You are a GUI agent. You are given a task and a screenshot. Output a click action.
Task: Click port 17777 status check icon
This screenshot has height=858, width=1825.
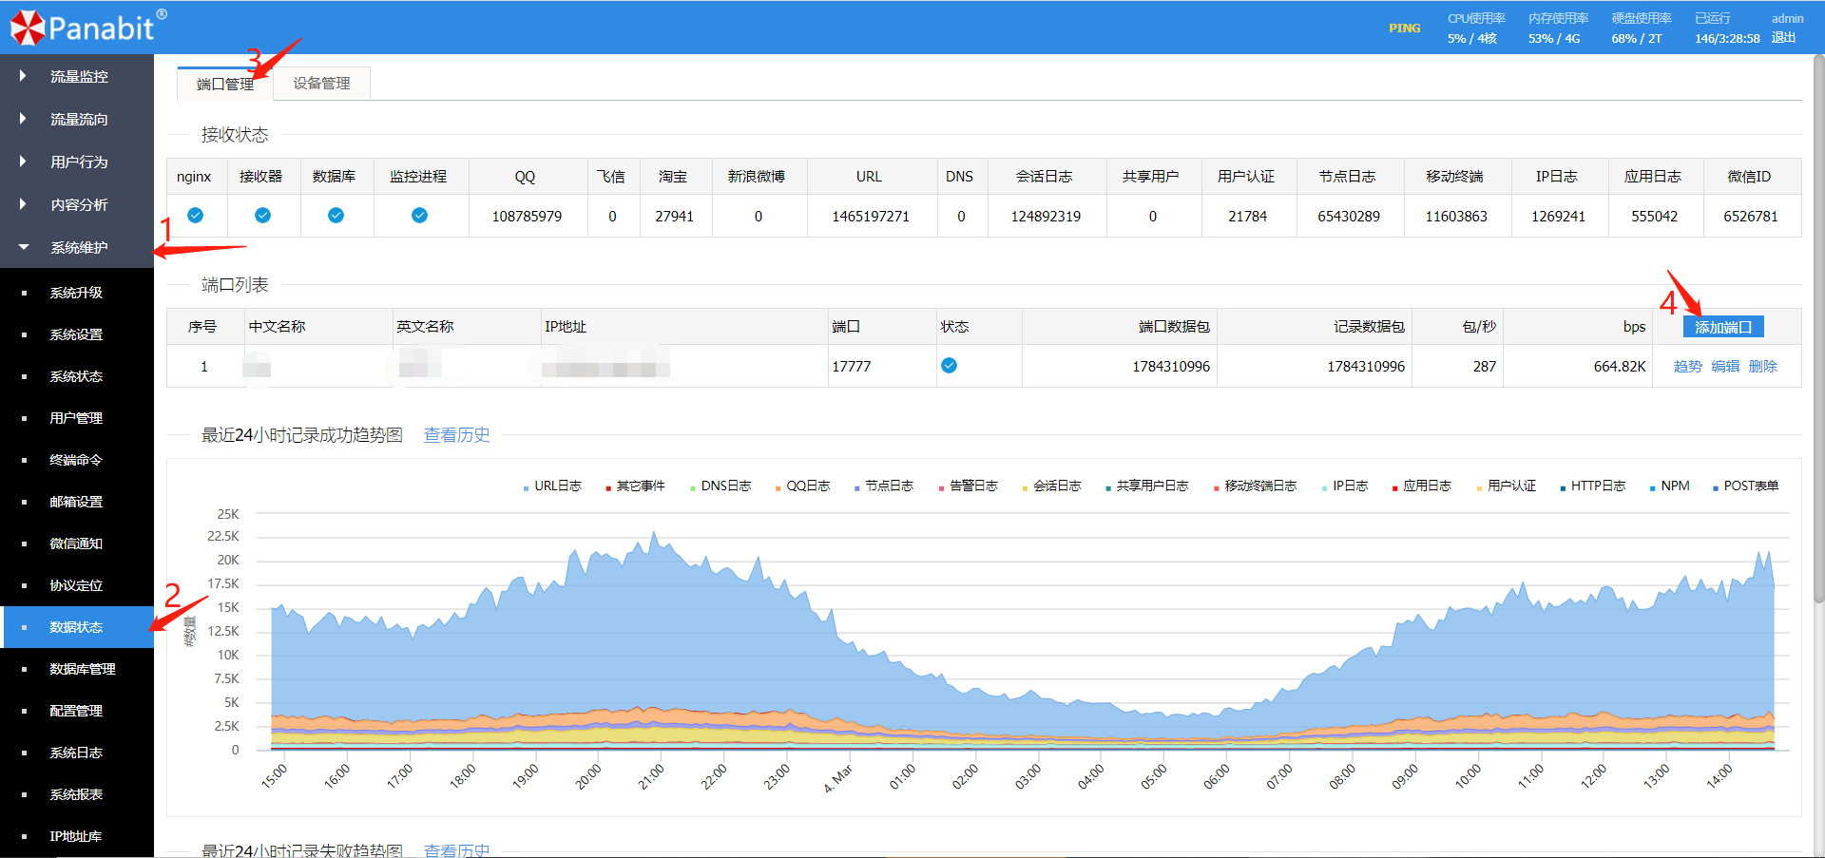click(949, 366)
